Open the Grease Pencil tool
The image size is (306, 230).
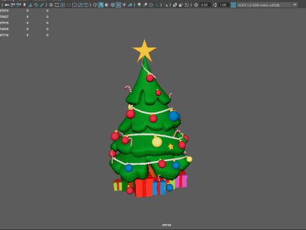click(x=42, y=5)
